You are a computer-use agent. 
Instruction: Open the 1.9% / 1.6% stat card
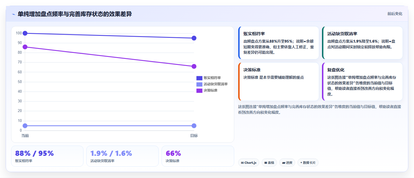click(x=123, y=156)
